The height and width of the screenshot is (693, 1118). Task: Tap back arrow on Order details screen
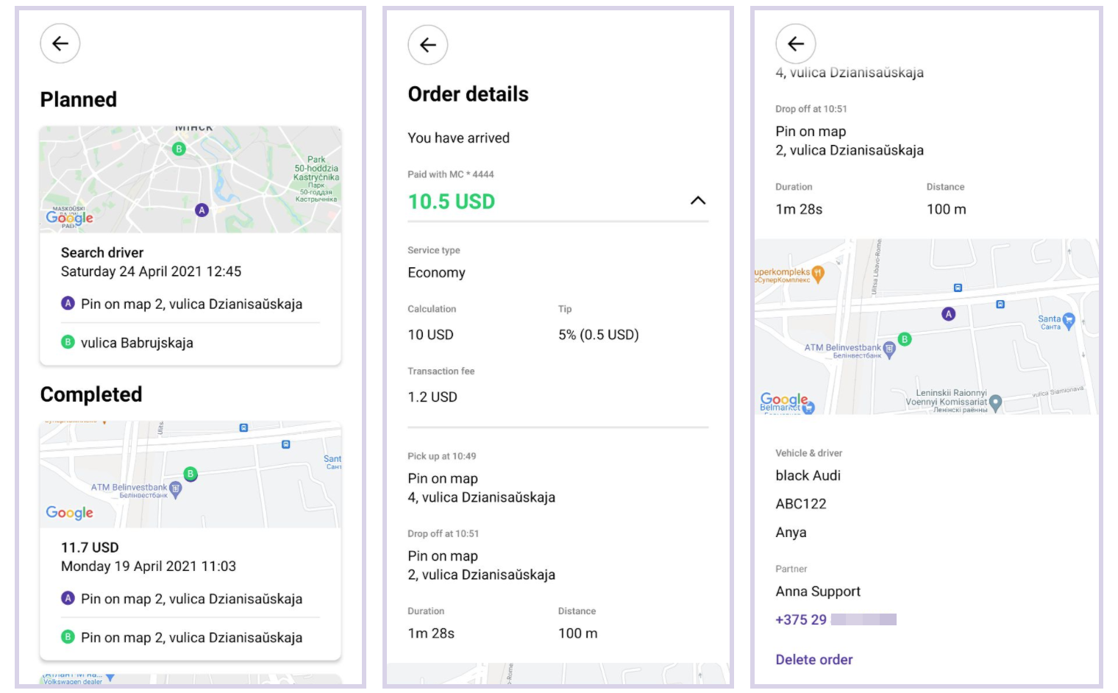coord(428,45)
